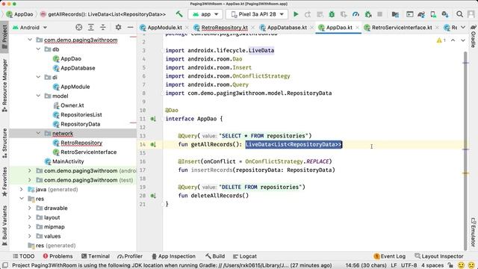Toggle the Favorites side panel
The image size is (478, 269).
pos(4,182)
